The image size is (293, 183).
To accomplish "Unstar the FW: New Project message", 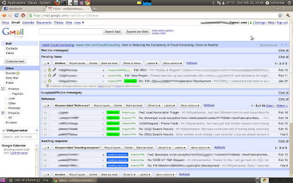I will click(50, 75).
